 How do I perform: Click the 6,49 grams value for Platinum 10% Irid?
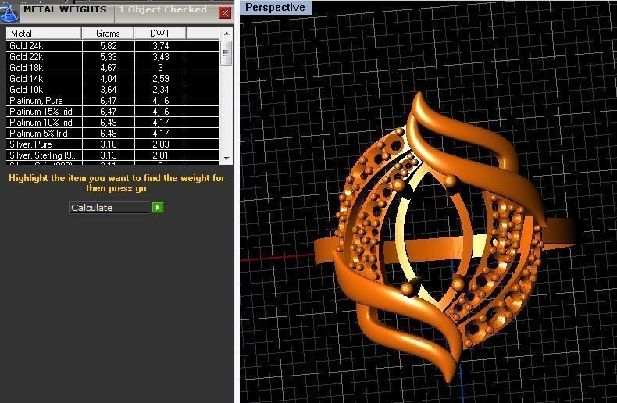[x=109, y=123]
